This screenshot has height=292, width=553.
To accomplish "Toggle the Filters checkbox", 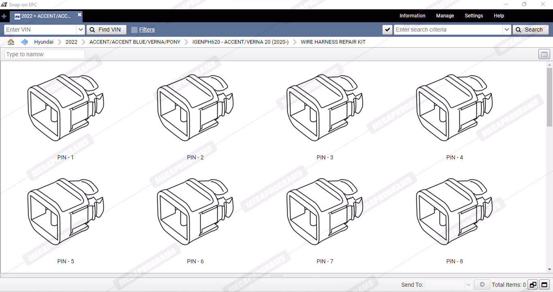I will 134,29.
